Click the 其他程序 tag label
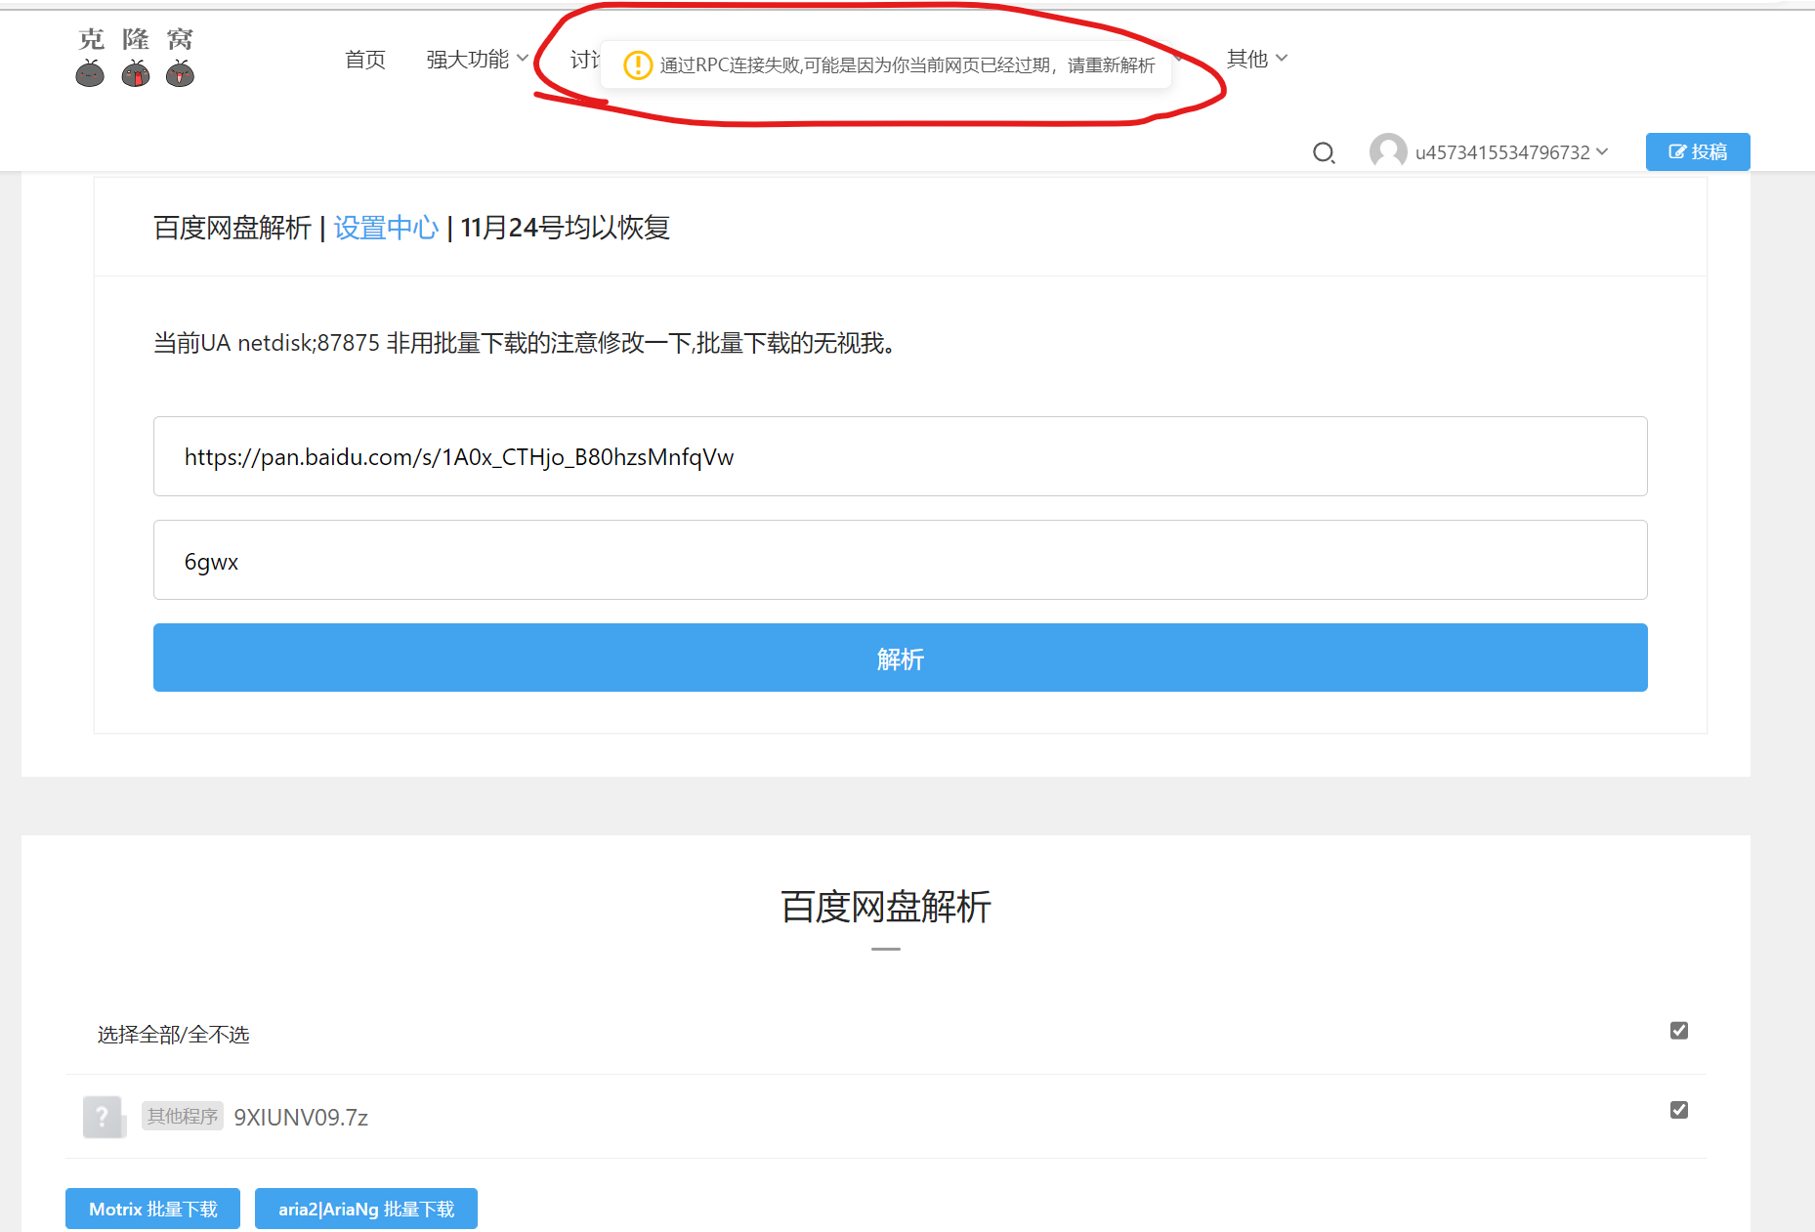 (183, 1116)
